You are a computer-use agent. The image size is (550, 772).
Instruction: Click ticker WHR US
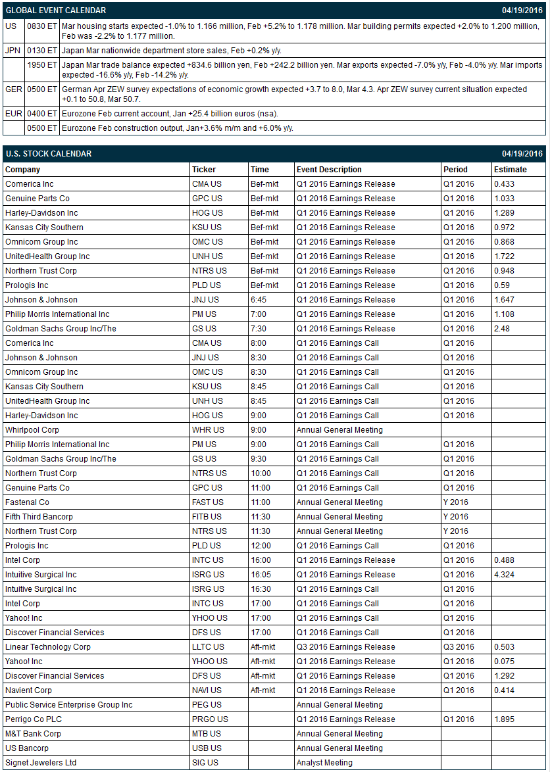[x=208, y=429]
